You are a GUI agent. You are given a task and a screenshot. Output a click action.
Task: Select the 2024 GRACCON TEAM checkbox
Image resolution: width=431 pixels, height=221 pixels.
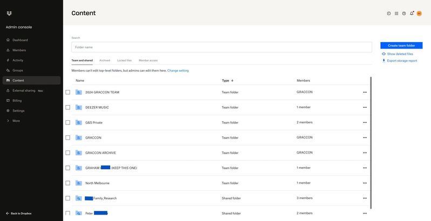click(67, 92)
